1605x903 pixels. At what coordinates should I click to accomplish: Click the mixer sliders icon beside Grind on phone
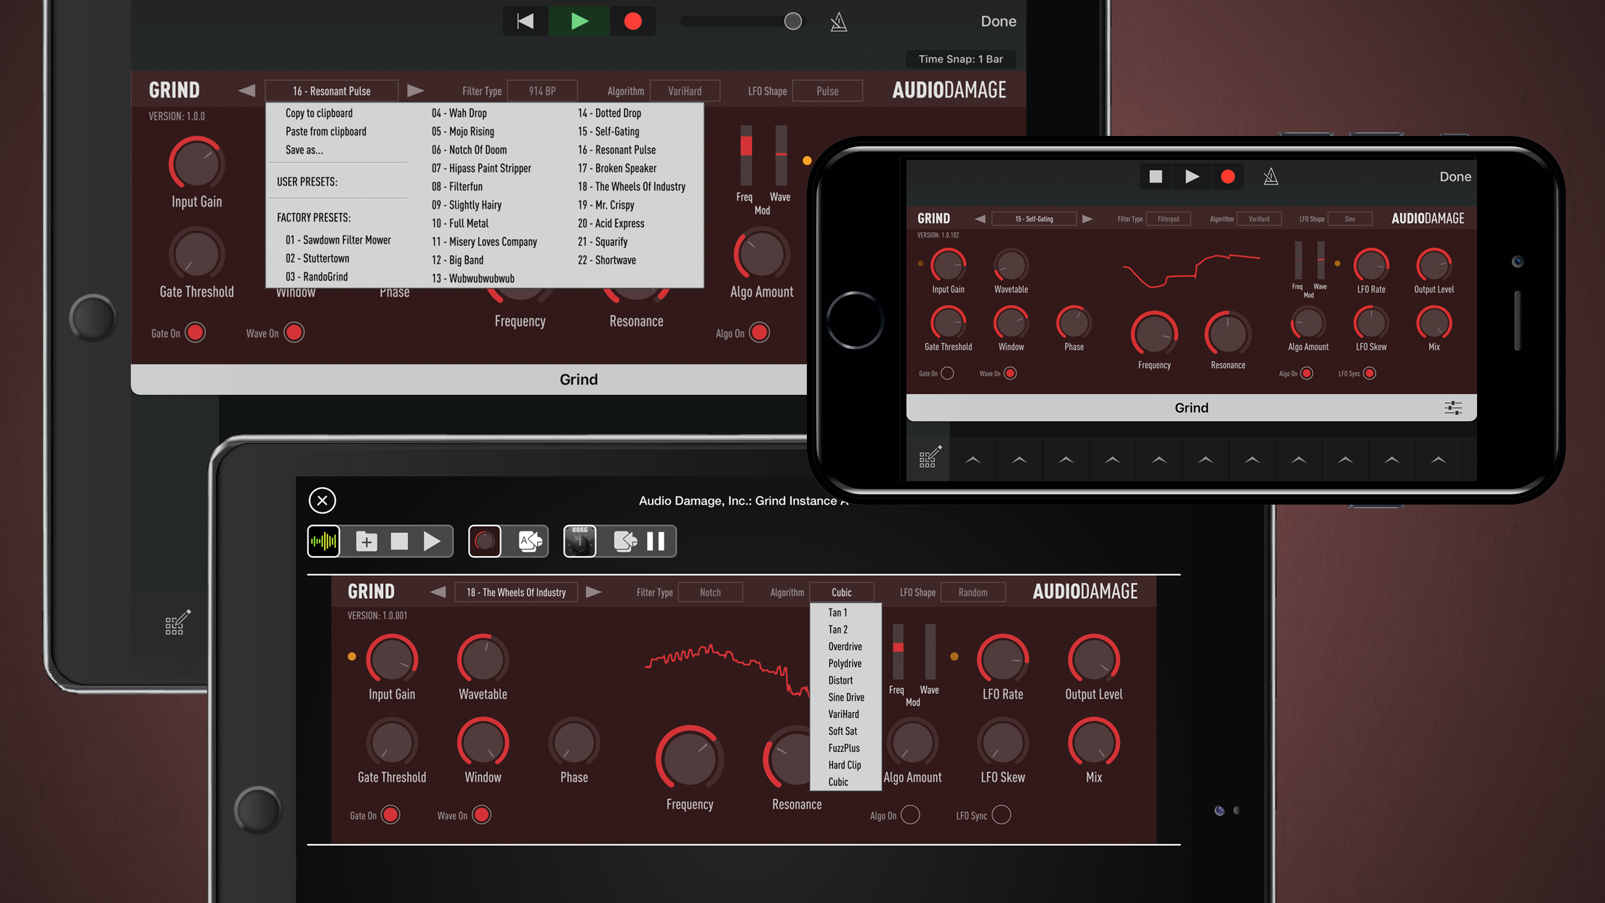(1452, 408)
